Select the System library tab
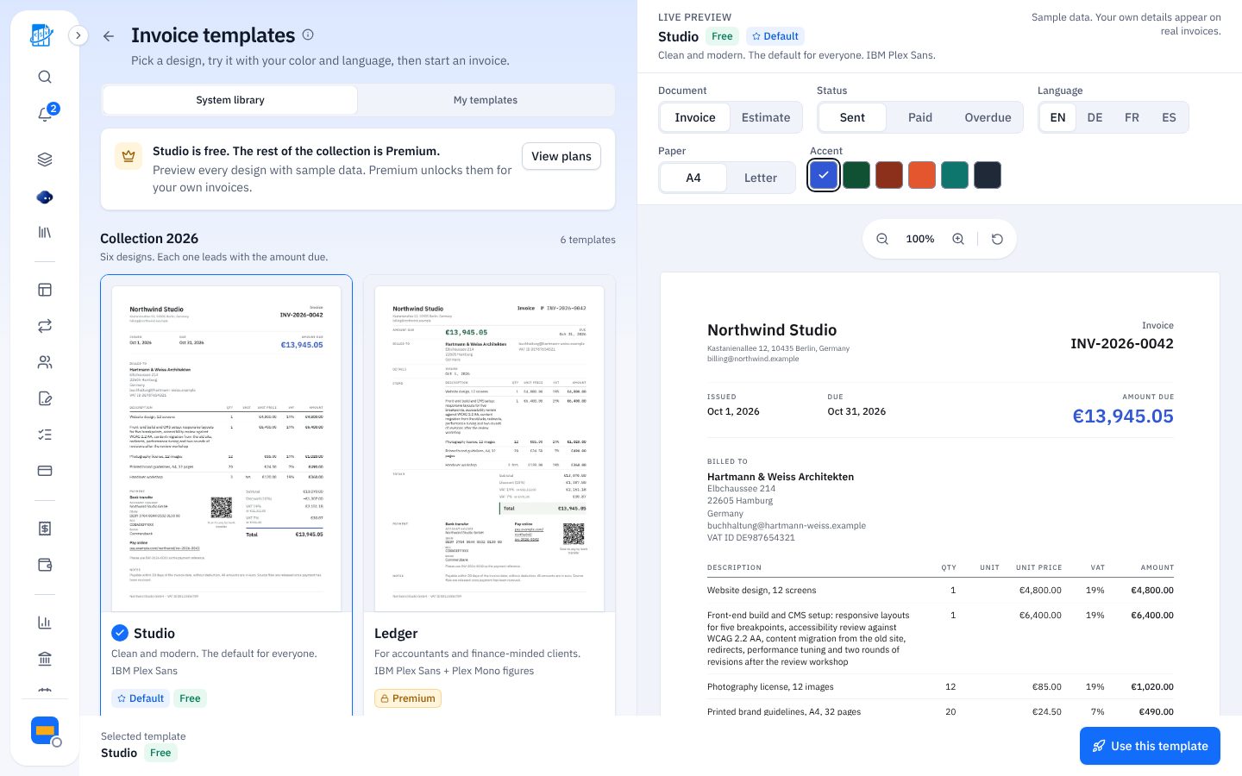 point(230,100)
